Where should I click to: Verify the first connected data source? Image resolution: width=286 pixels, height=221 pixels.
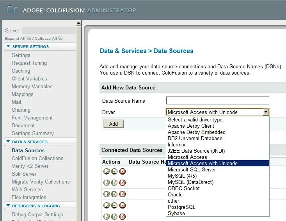click(114, 171)
